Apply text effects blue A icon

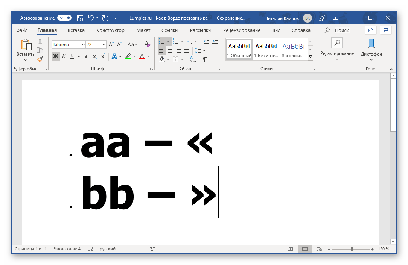[114, 56]
